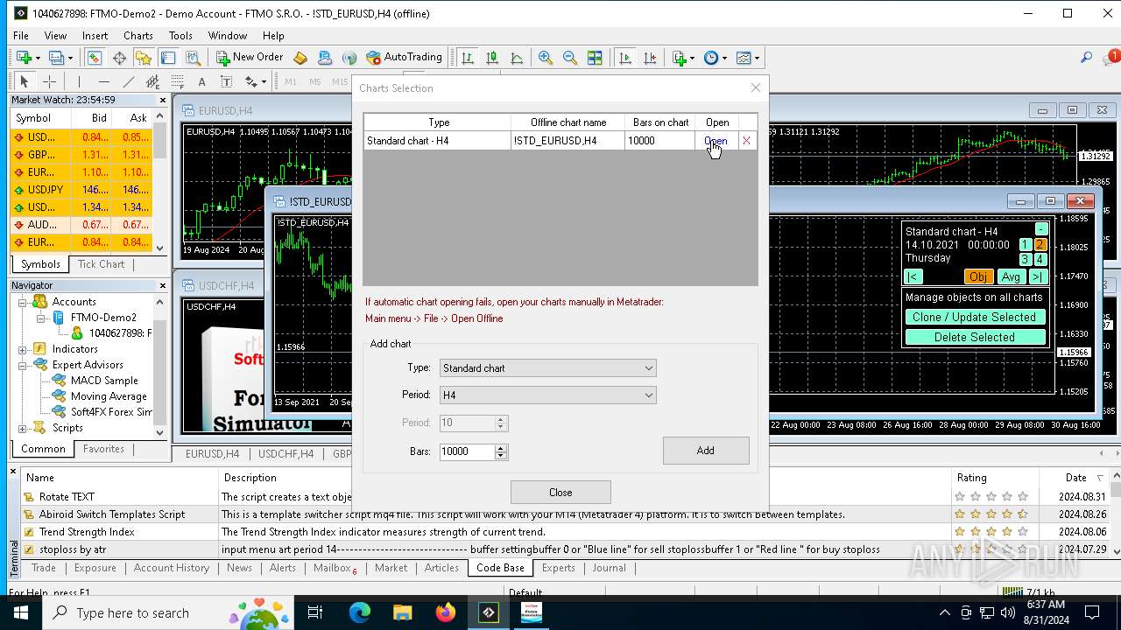Open the chart Type dropdown
The image size is (1121, 630).
click(548, 368)
